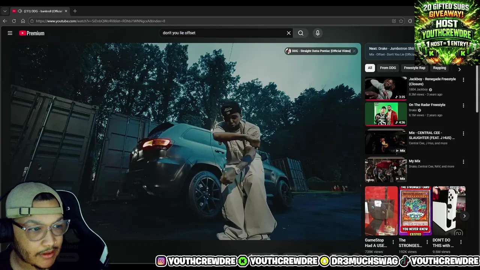Open the Central Cee Slaughter mix thumbnail
Screen dimensions: 480x270
tap(386, 142)
